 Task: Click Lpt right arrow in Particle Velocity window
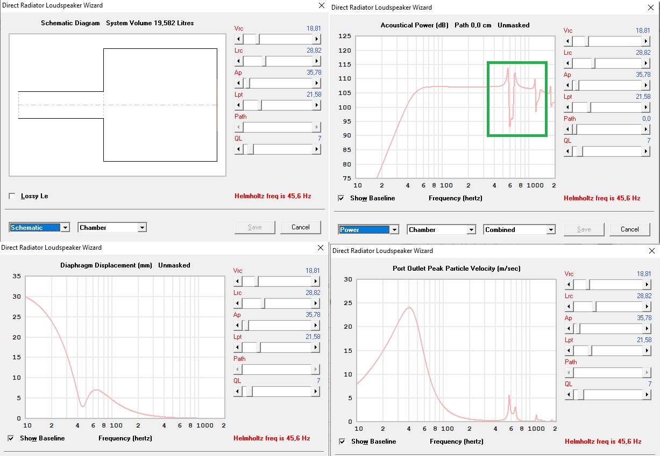click(x=647, y=351)
